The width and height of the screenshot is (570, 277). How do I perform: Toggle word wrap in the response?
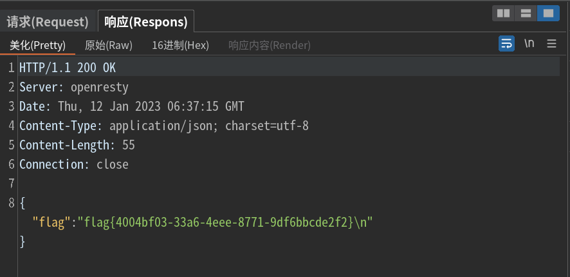coord(507,44)
